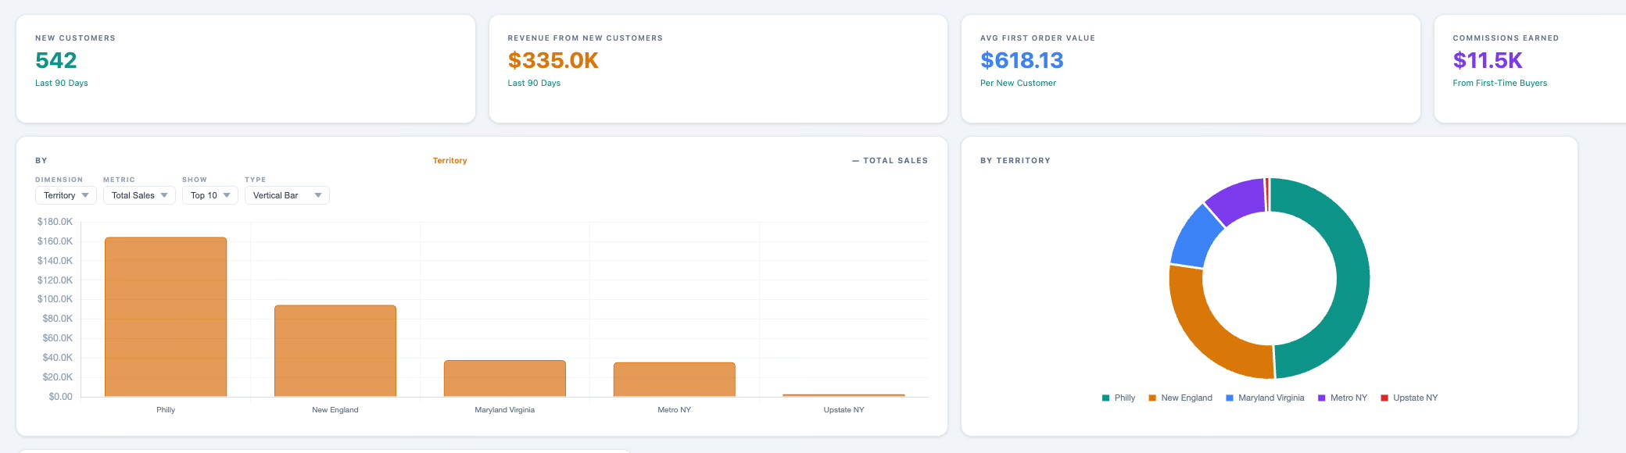Viewport: 1626px width, 453px height.
Task: Click the Revenue From New Customers heading
Action: 586,38
